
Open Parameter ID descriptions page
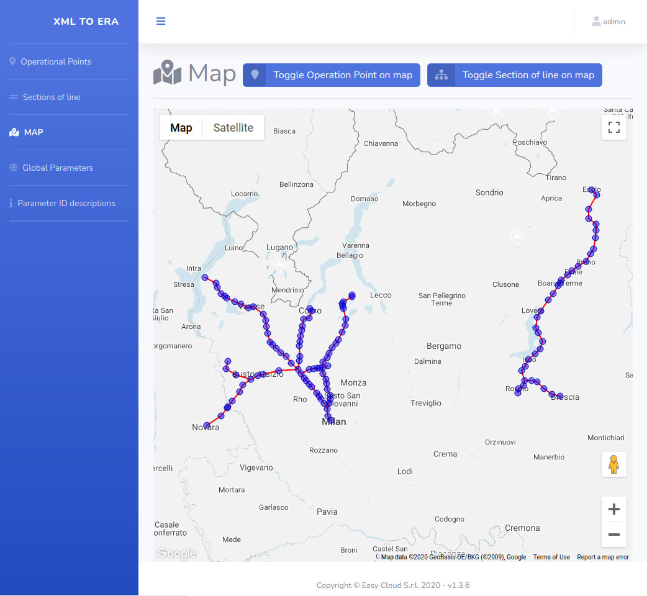[x=66, y=203]
